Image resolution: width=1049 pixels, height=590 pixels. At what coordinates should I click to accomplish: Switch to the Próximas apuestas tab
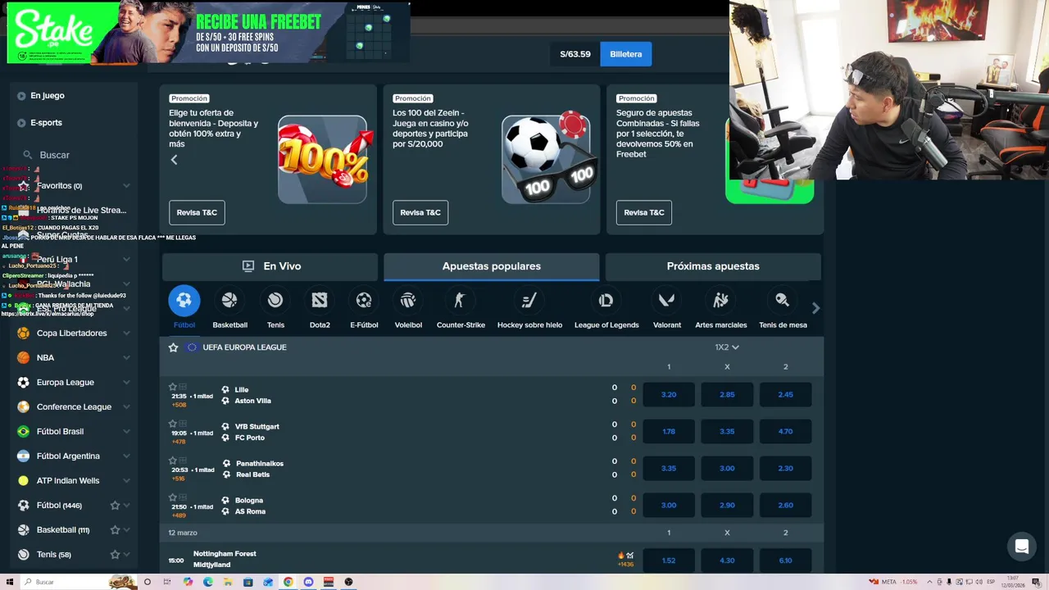pos(713,266)
